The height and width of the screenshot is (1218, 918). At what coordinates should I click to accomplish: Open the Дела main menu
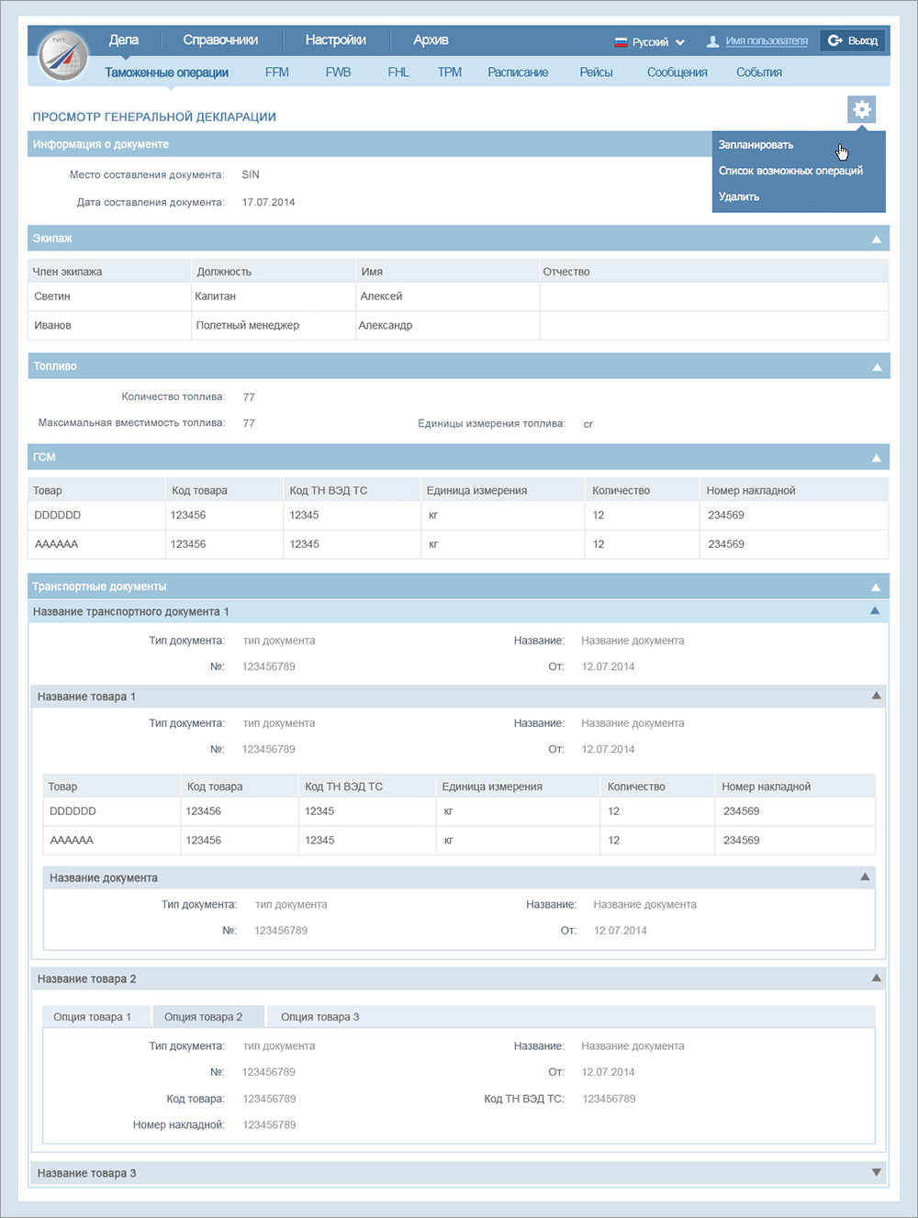pos(123,40)
